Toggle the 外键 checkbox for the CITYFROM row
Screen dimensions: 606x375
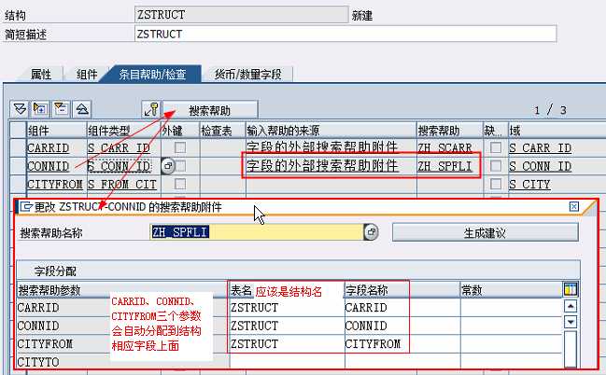point(180,184)
